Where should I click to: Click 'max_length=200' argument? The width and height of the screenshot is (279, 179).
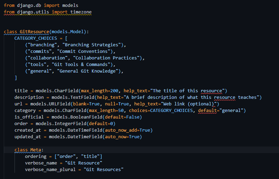[x=100, y=91]
